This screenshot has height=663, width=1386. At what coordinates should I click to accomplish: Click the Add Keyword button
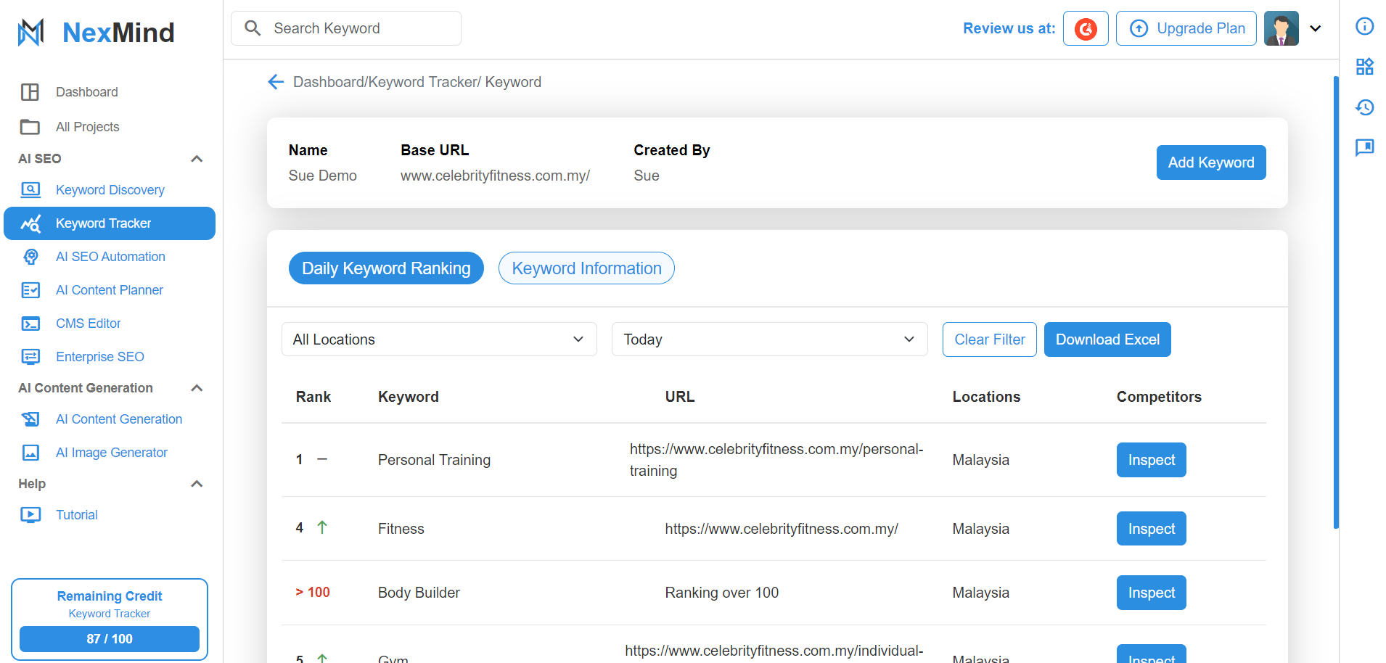click(1211, 162)
